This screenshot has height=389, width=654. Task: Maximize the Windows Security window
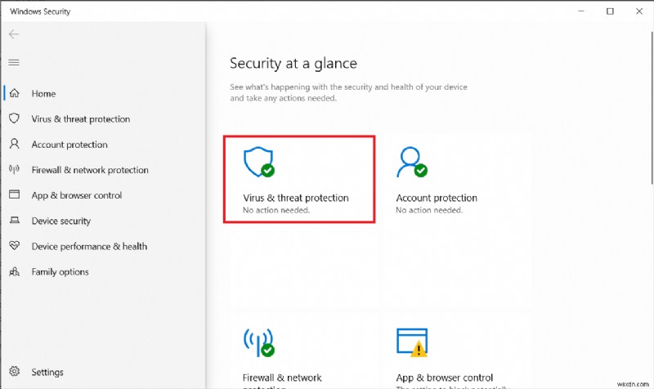point(610,11)
